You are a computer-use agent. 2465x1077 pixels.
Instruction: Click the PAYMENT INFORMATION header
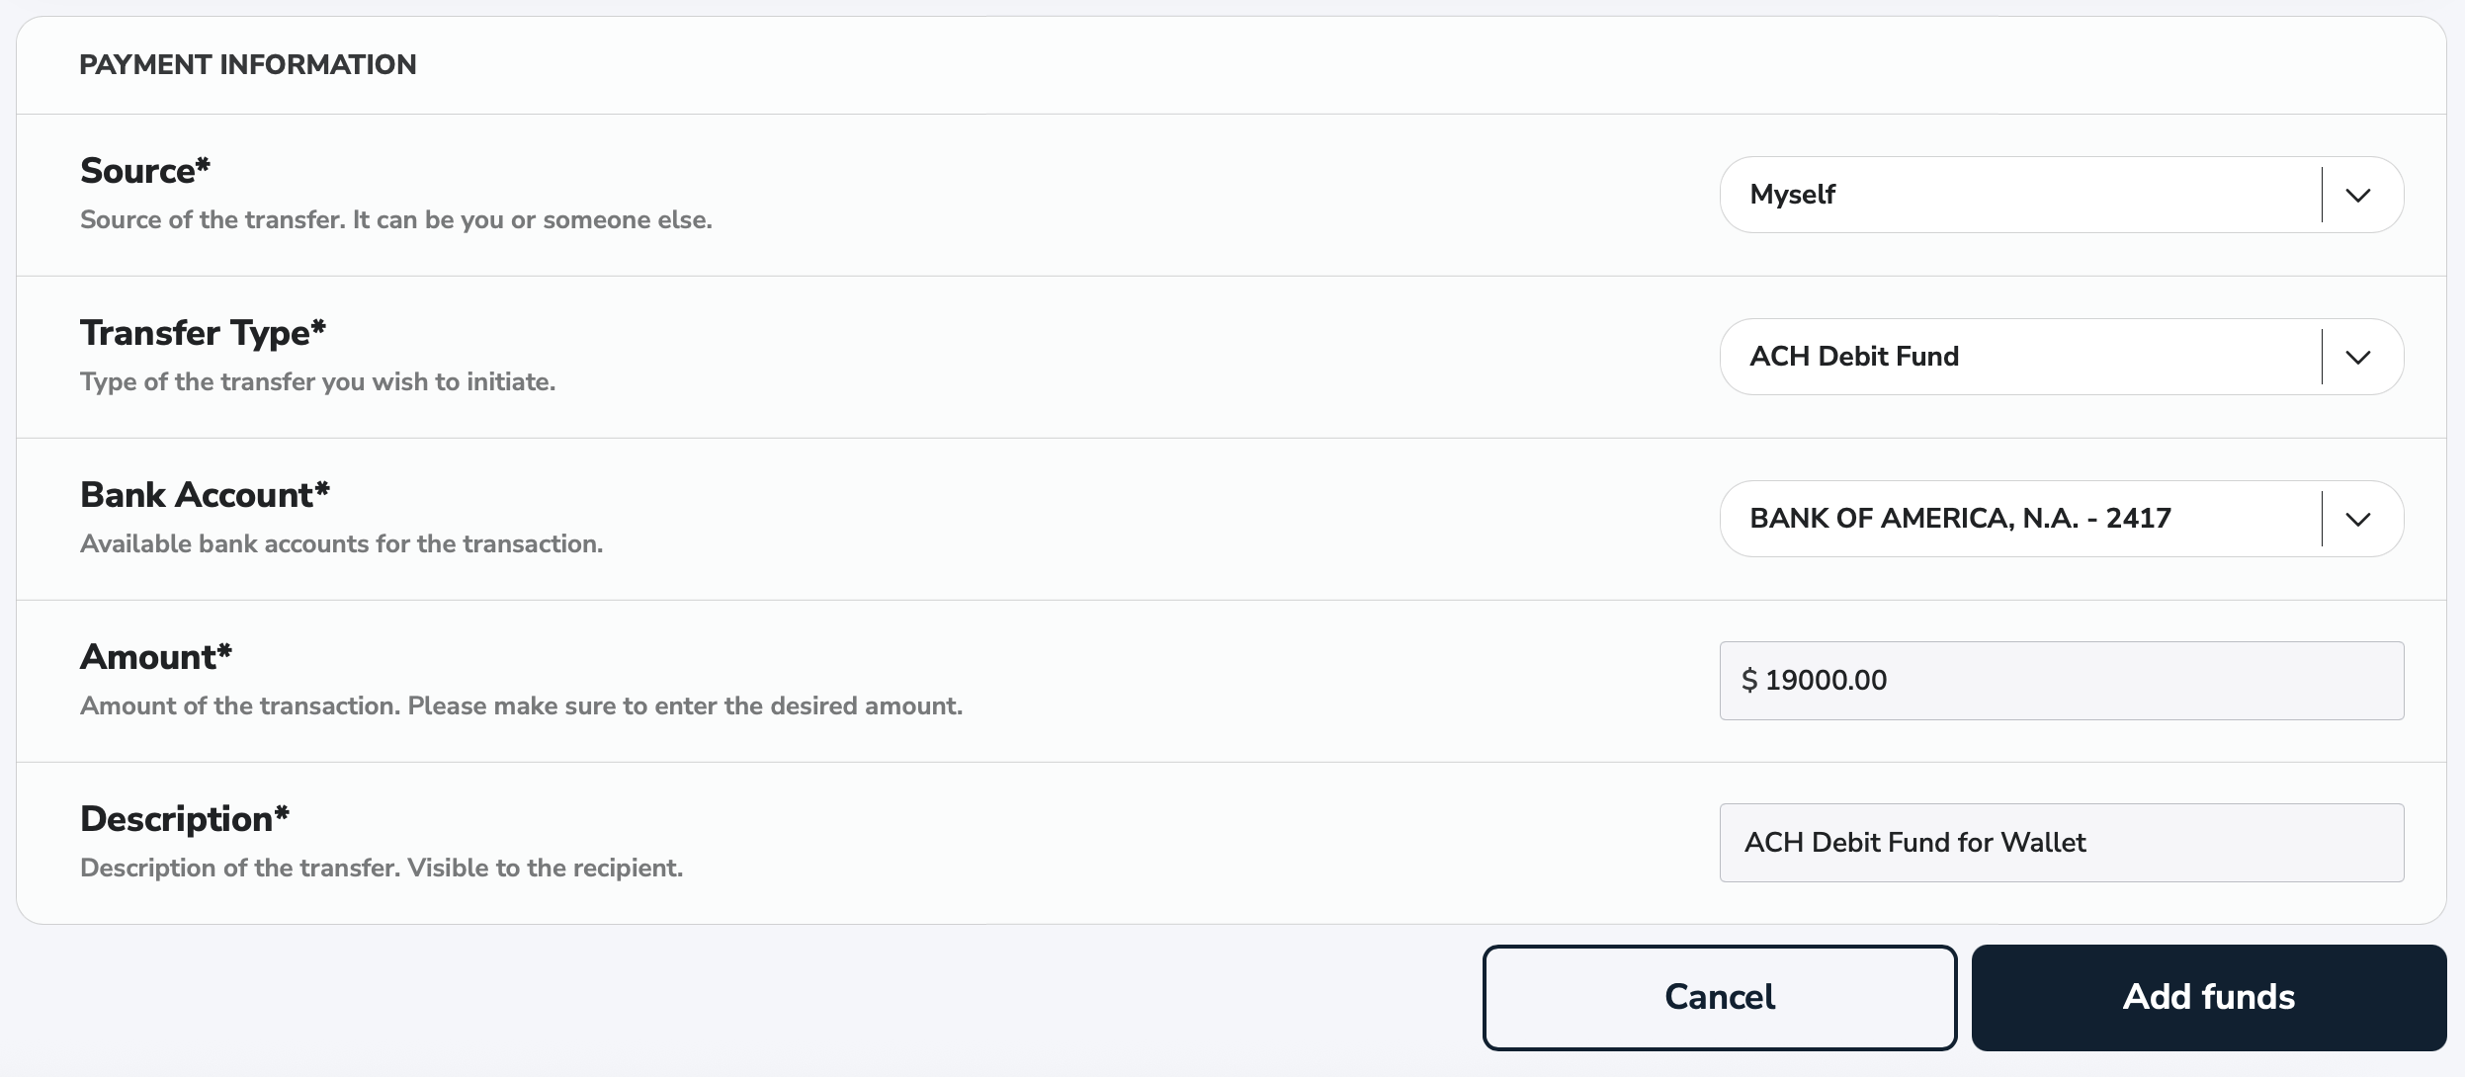click(249, 64)
